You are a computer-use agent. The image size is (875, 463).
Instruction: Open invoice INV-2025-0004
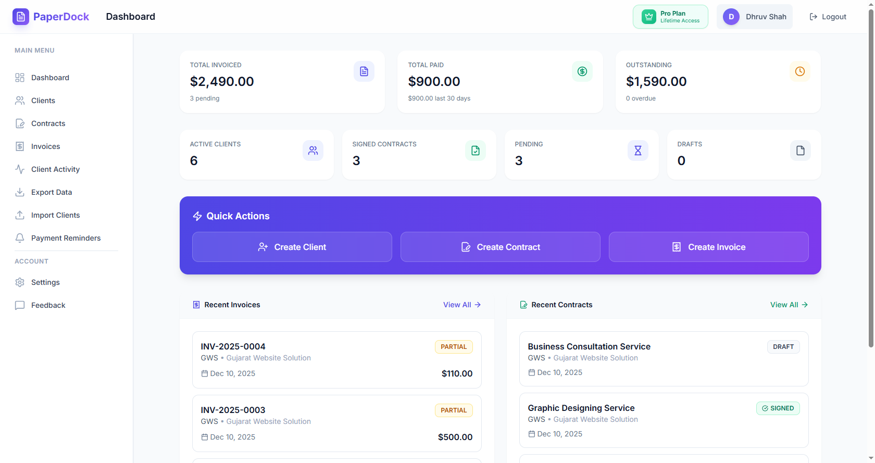[x=337, y=360]
